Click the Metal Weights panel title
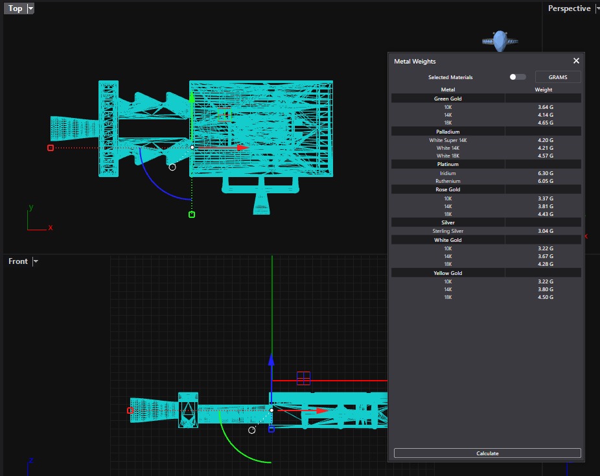This screenshot has width=600, height=476. click(x=415, y=61)
